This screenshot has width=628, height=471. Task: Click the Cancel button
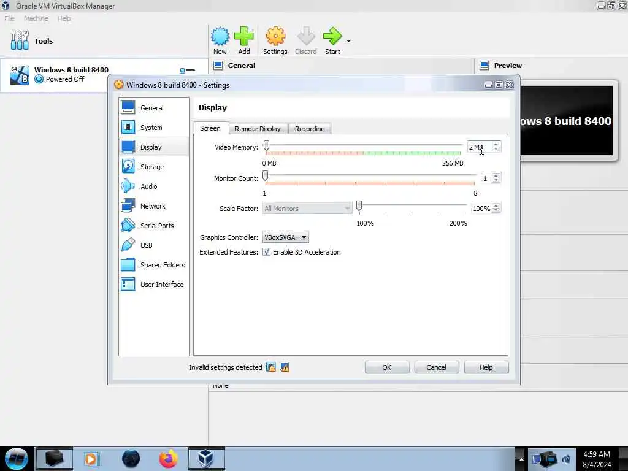click(436, 367)
